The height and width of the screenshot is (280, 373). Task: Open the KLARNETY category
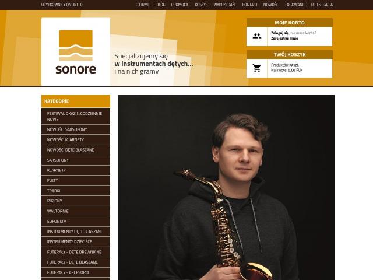(x=76, y=170)
